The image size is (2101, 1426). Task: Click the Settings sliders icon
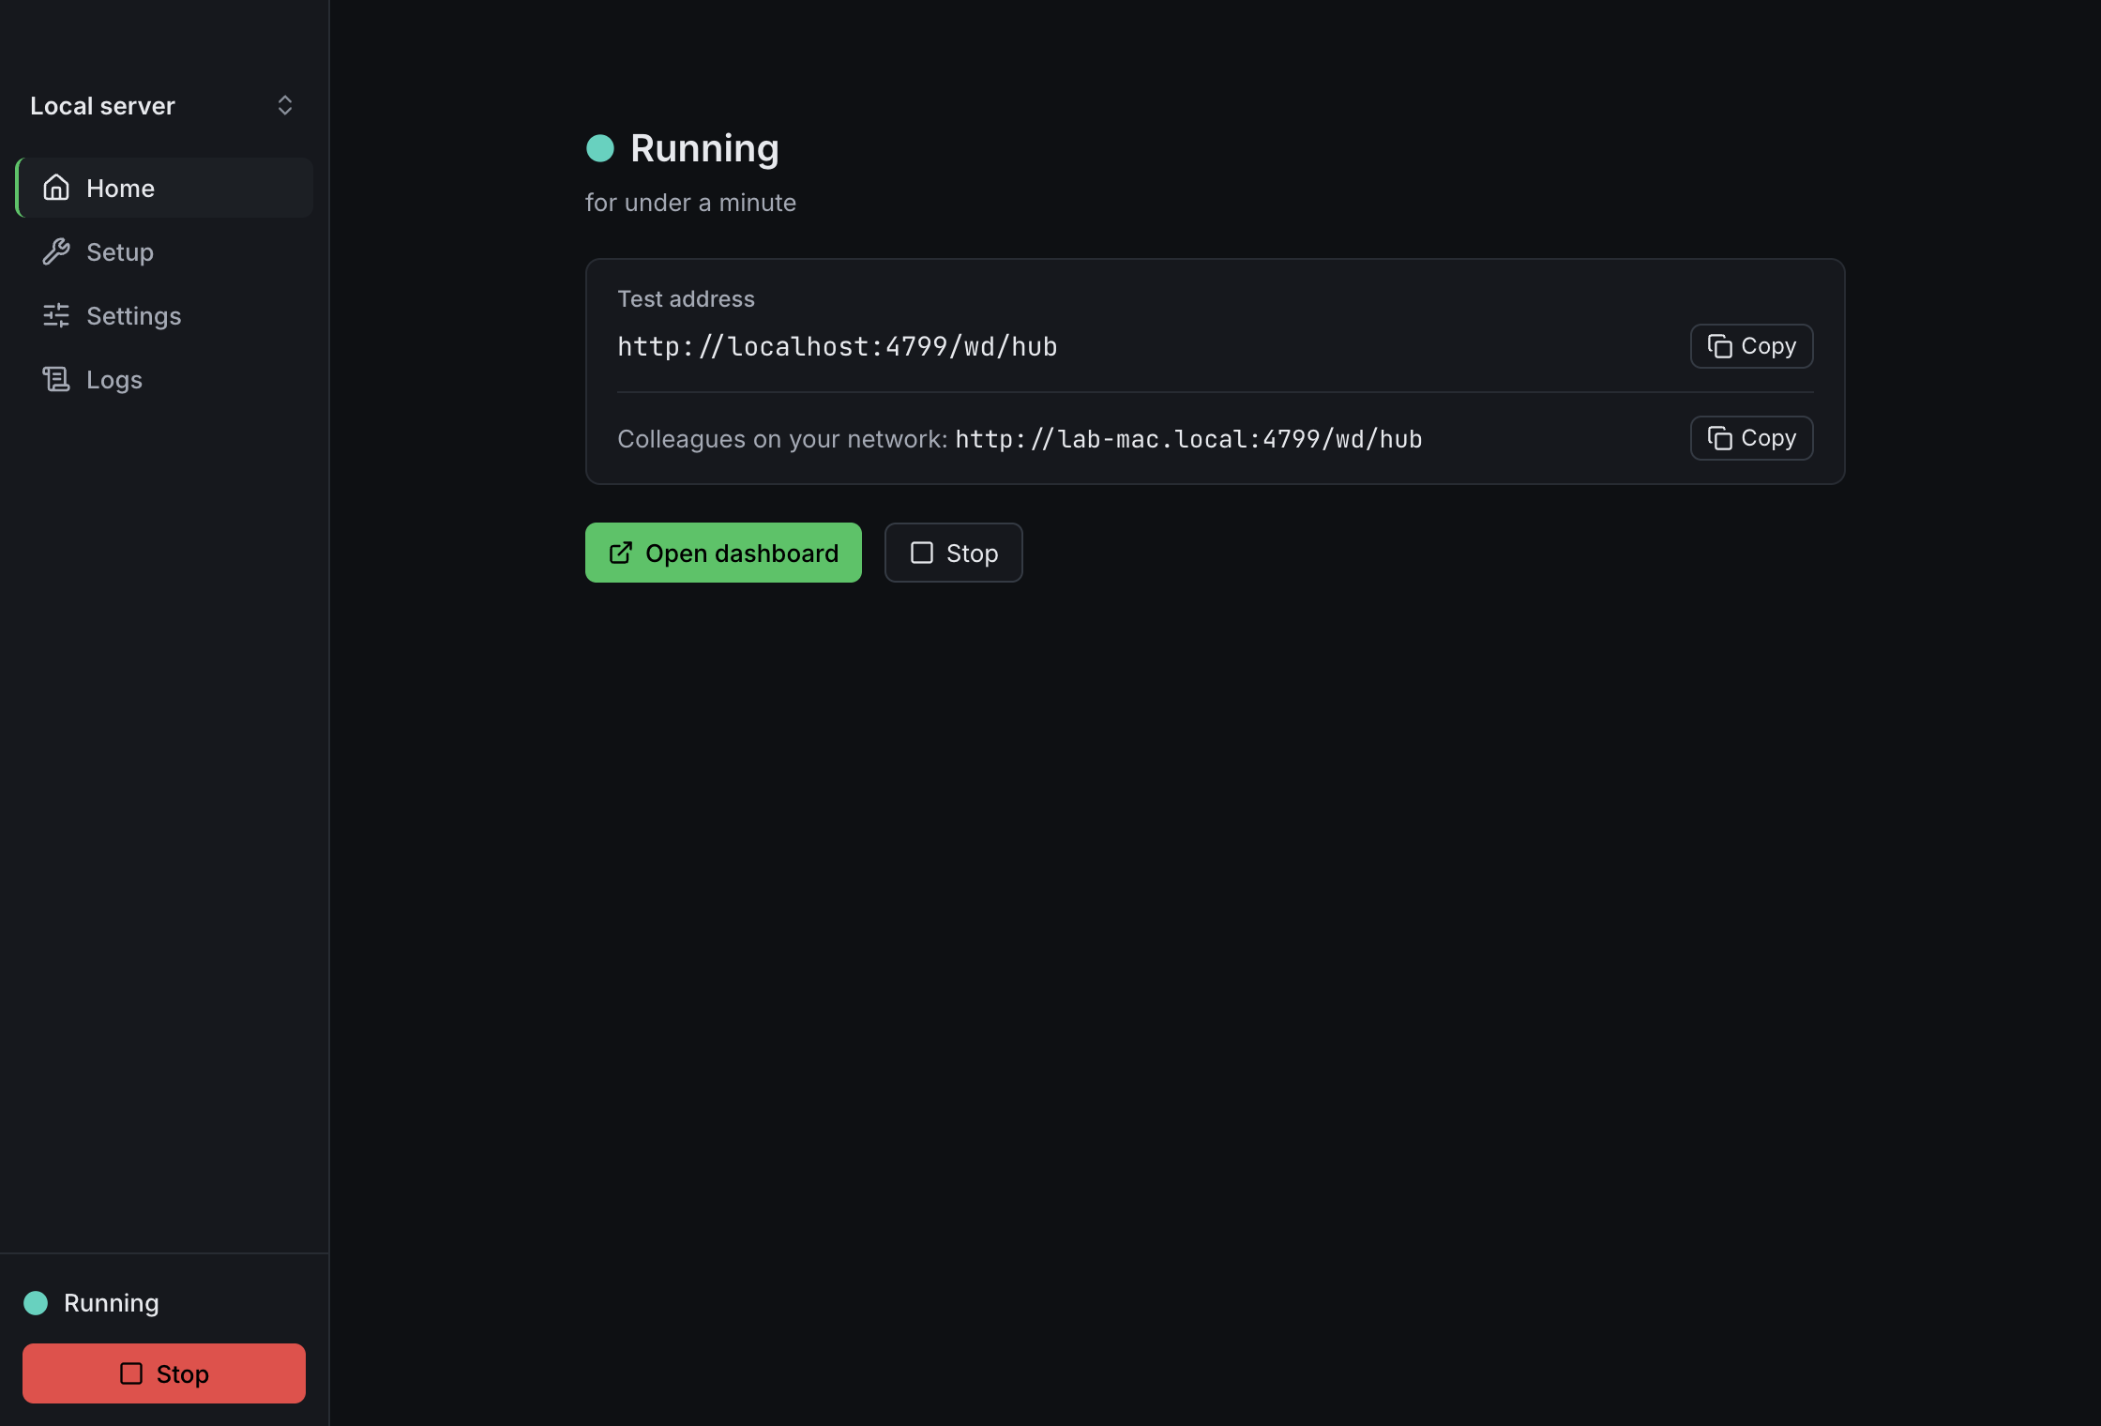pos(56,315)
